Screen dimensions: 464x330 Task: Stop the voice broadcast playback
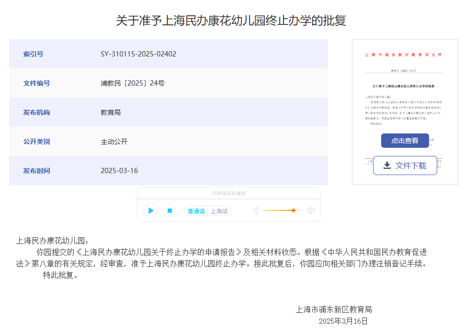(x=170, y=210)
